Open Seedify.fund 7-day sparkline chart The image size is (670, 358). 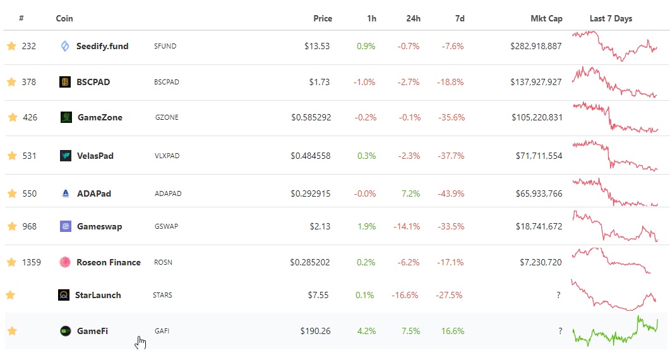click(x=614, y=46)
